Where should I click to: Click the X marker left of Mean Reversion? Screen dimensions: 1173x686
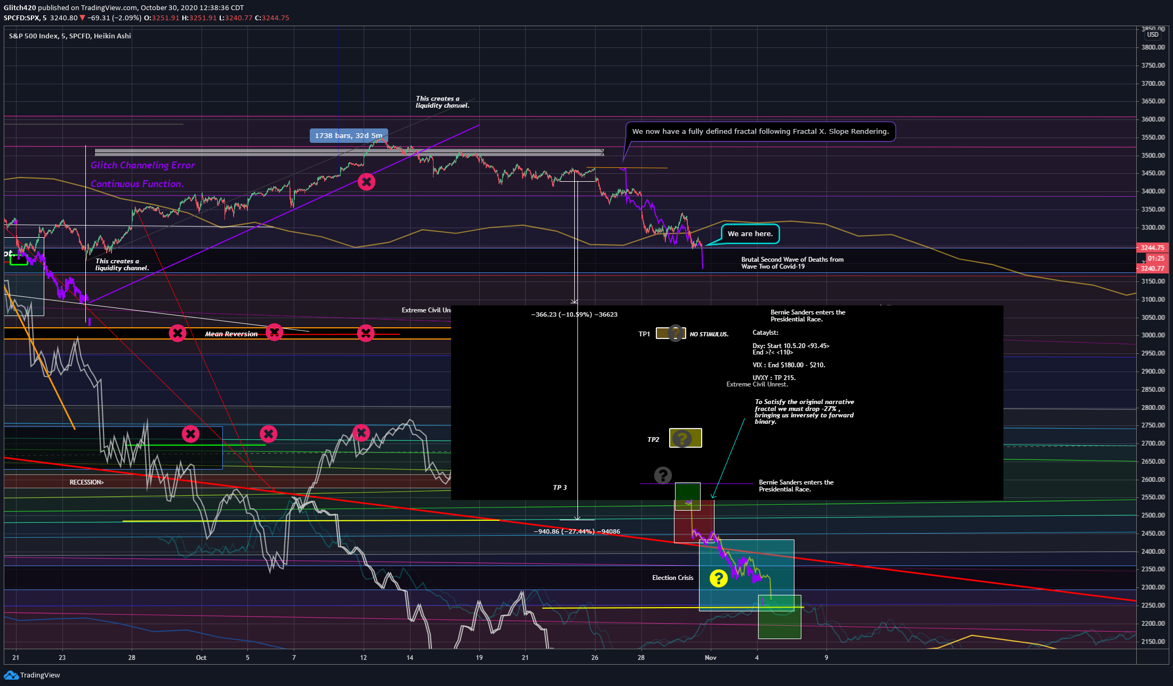[x=178, y=334]
